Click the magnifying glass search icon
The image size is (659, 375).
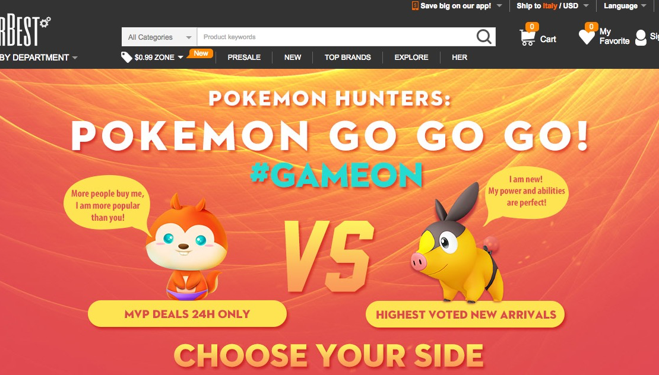tap(484, 37)
